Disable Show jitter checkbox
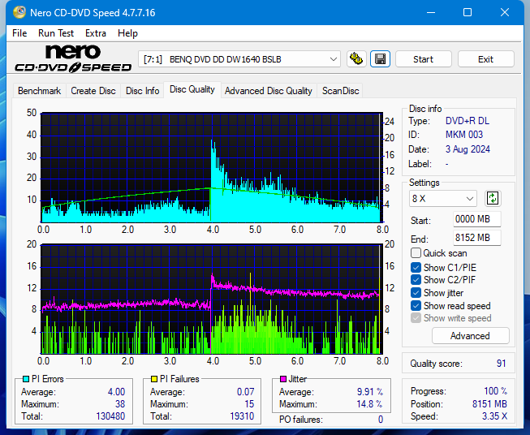 pos(416,293)
